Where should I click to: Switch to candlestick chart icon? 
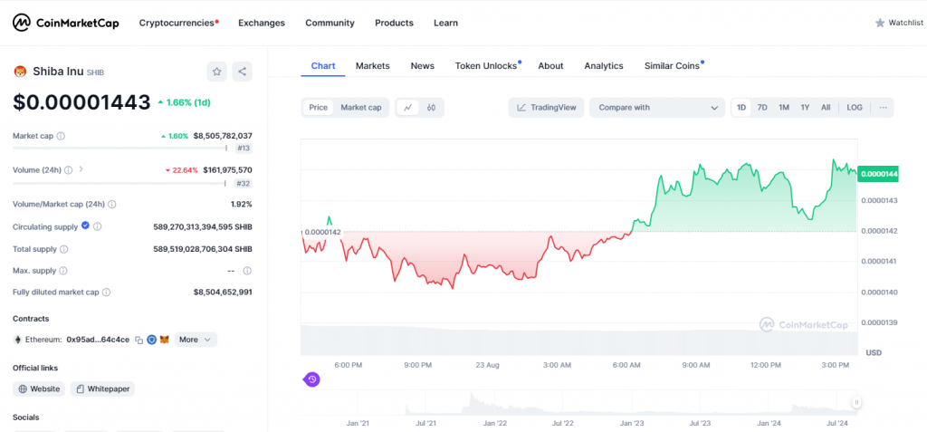[x=432, y=108]
